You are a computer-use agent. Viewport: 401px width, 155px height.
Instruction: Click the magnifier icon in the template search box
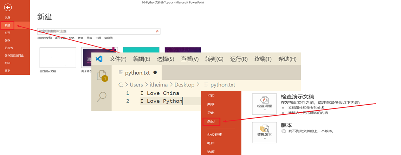(x=157, y=31)
